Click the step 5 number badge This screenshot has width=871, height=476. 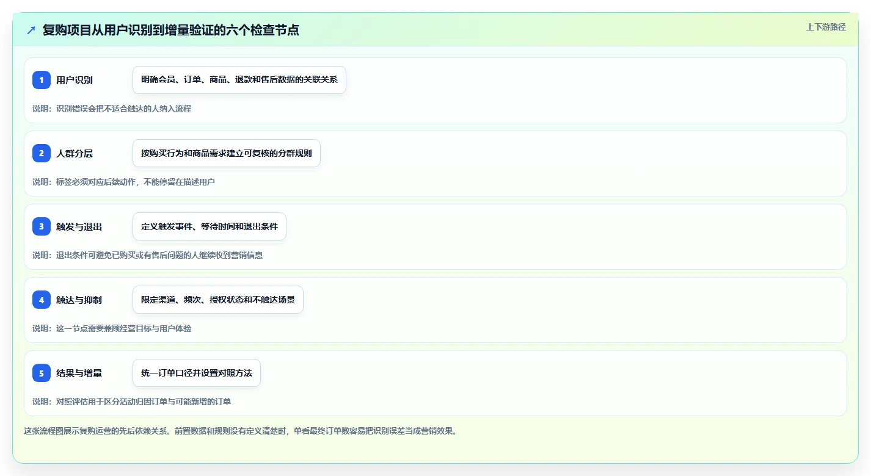(42, 373)
